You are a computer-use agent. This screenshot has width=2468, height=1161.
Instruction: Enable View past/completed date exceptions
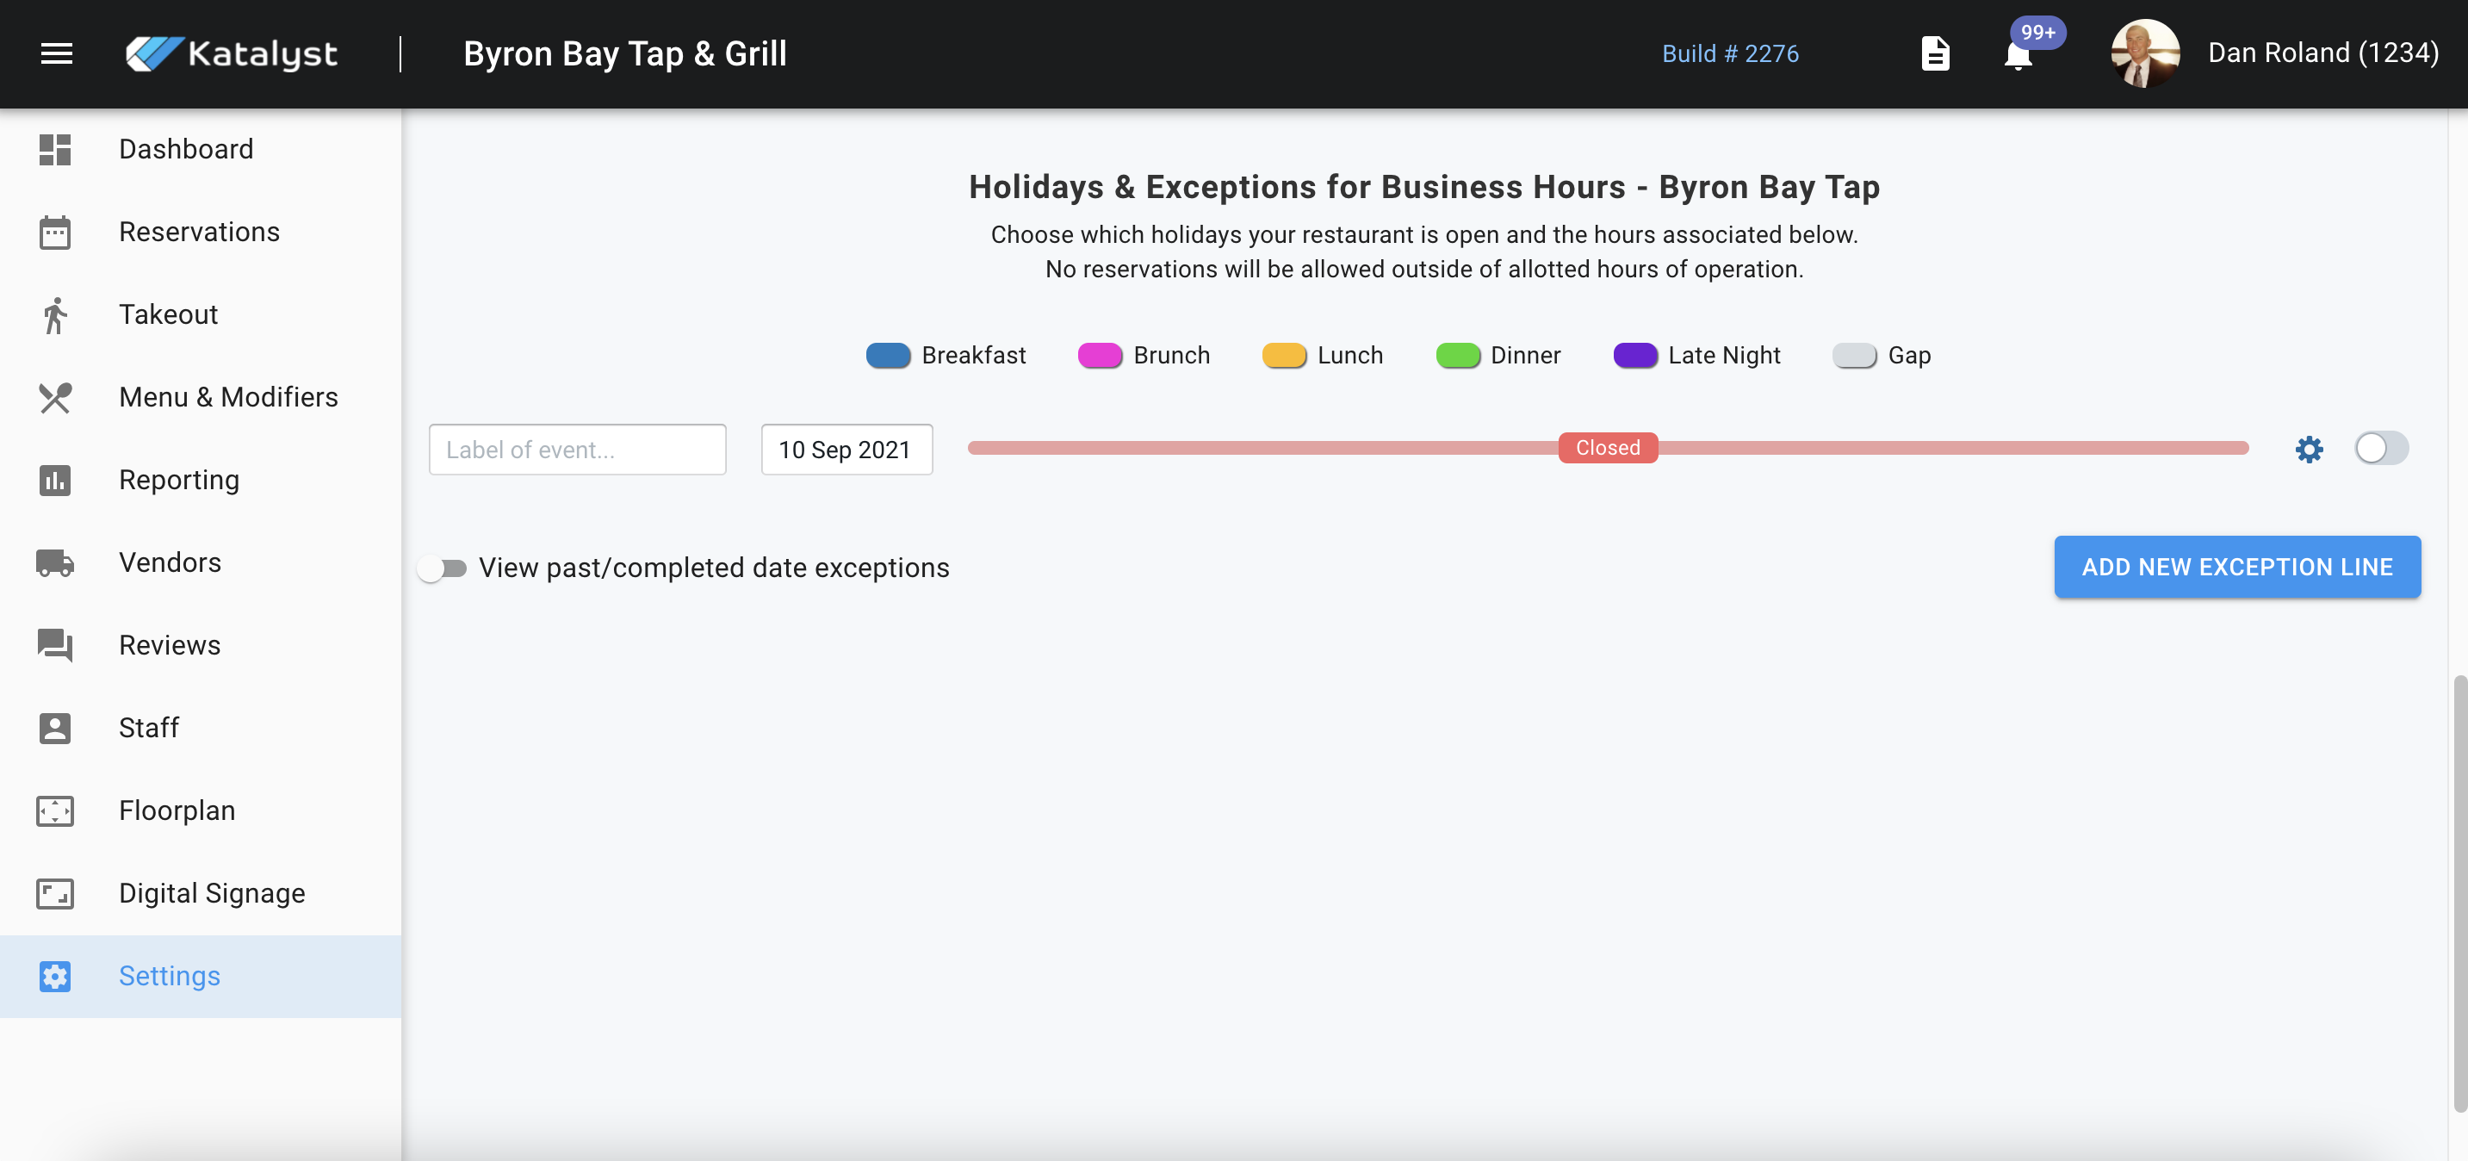[442, 568]
